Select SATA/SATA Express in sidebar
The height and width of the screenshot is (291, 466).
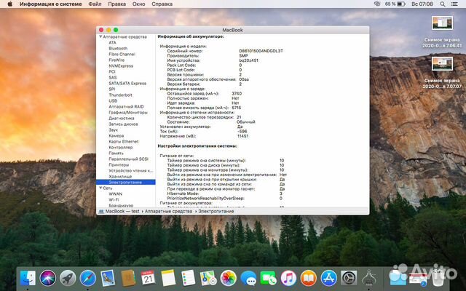(x=127, y=84)
